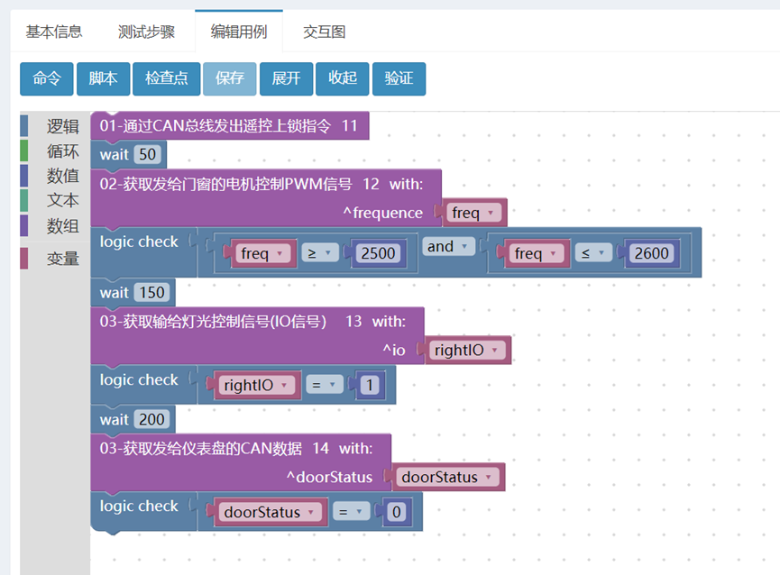Viewport: 780px width, 575px height.
Task: Open the ≤ comparison operator dropdown
Action: click(x=593, y=253)
